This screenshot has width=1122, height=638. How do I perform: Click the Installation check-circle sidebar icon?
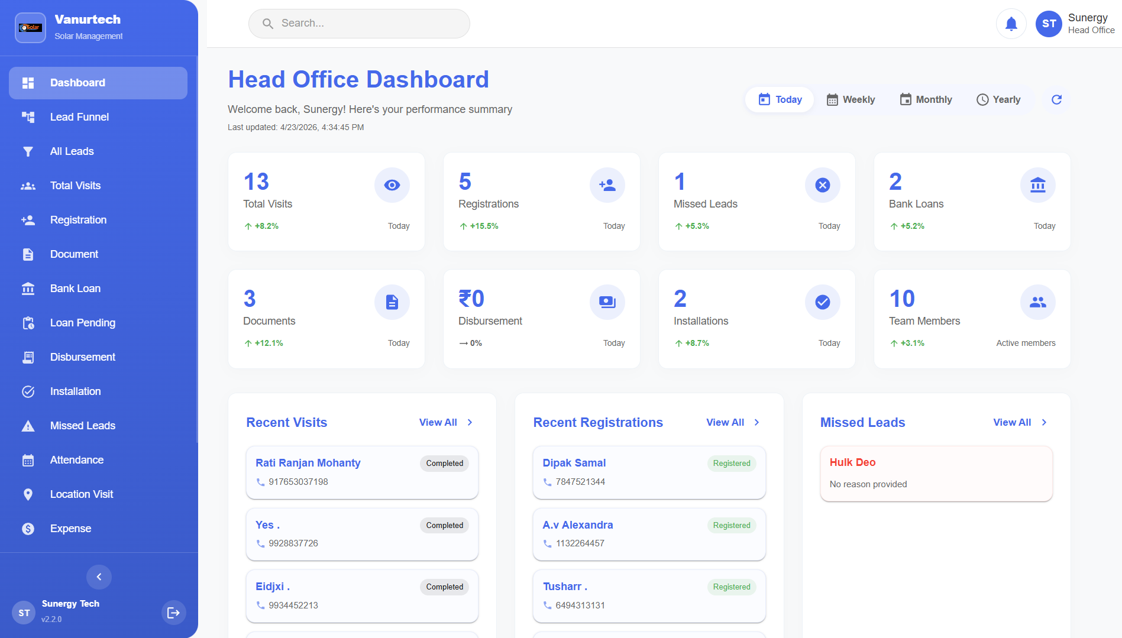[x=28, y=391]
